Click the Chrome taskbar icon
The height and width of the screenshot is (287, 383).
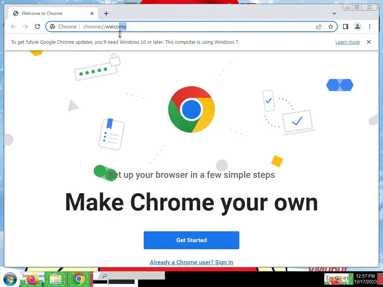[79, 279]
